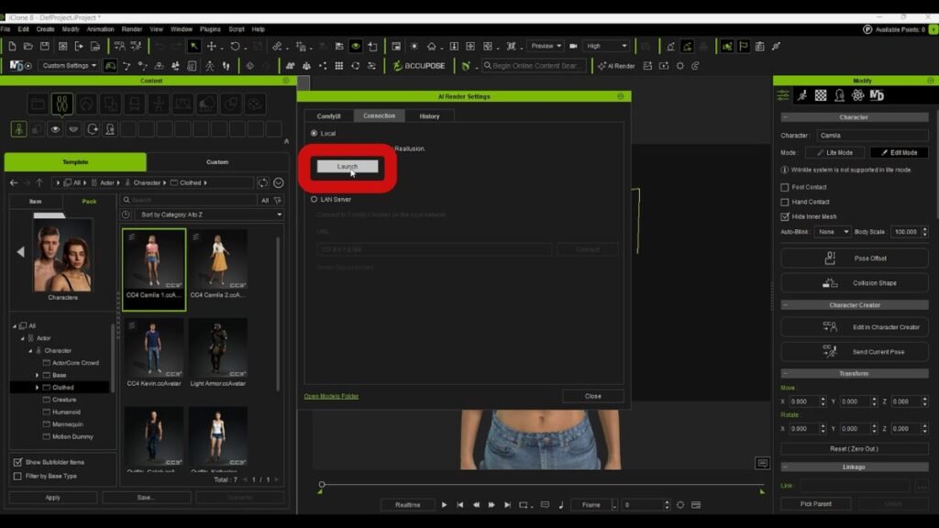Click Apply in Content panel

(52, 498)
